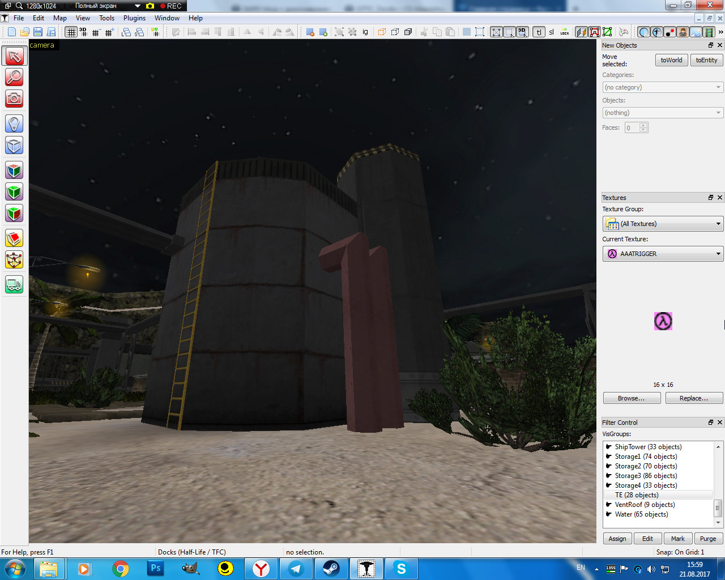Screen dimensions: 725x580
Task: Open the Tools menu
Action: point(106,18)
